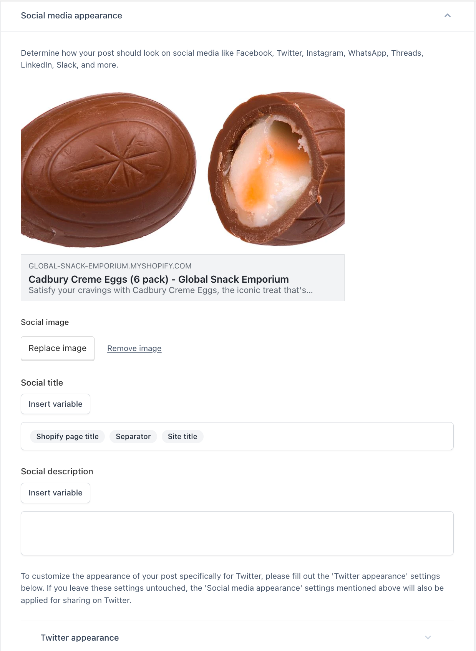Collapse the Social media appearance section
The width and height of the screenshot is (476, 651).
447,16
